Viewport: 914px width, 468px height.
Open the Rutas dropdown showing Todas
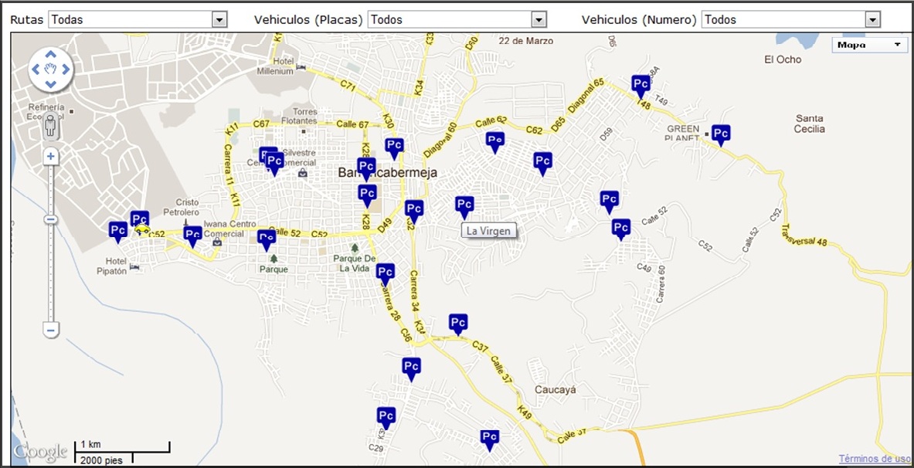click(138, 20)
